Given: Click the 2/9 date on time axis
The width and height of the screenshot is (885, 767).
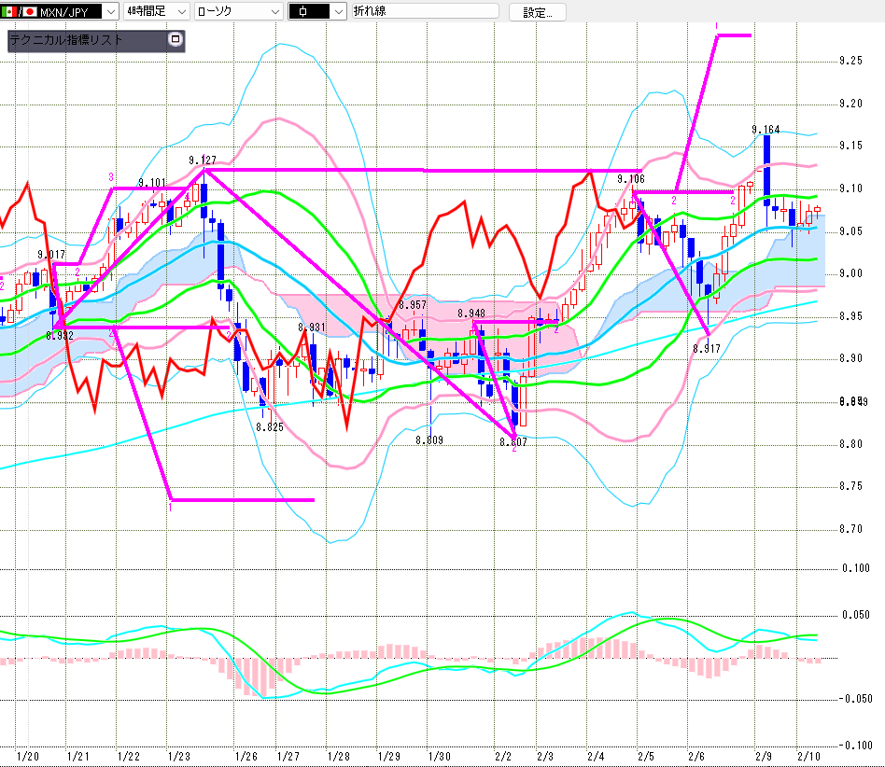Looking at the screenshot, I should (764, 755).
